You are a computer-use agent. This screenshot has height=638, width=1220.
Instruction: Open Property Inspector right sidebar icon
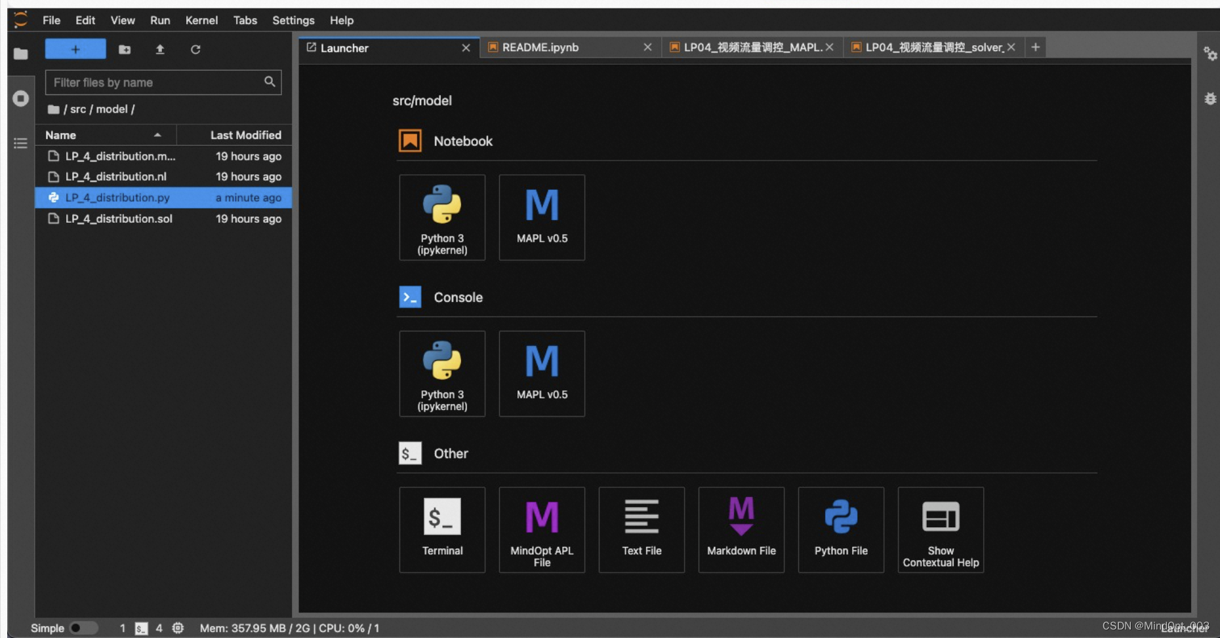[1210, 54]
